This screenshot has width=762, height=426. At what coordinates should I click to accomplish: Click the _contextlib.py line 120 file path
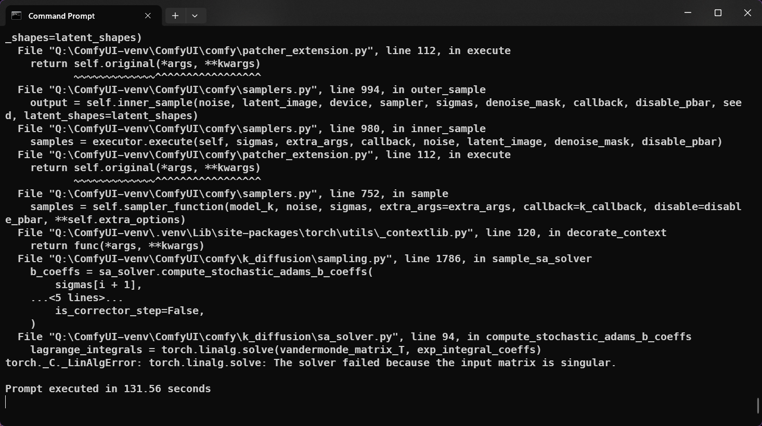[x=249, y=233]
